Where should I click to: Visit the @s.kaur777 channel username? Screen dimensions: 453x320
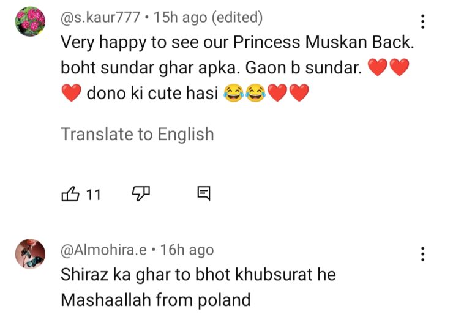(100, 18)
